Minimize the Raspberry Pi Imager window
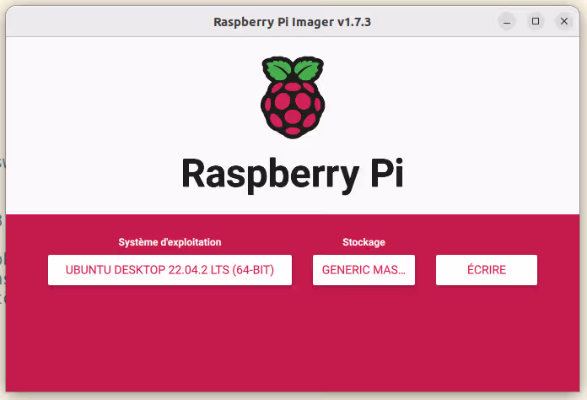 [506, 21]
